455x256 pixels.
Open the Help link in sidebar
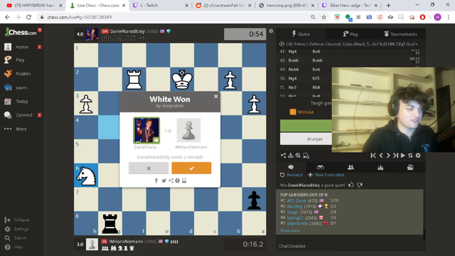[x=14, y=247]
